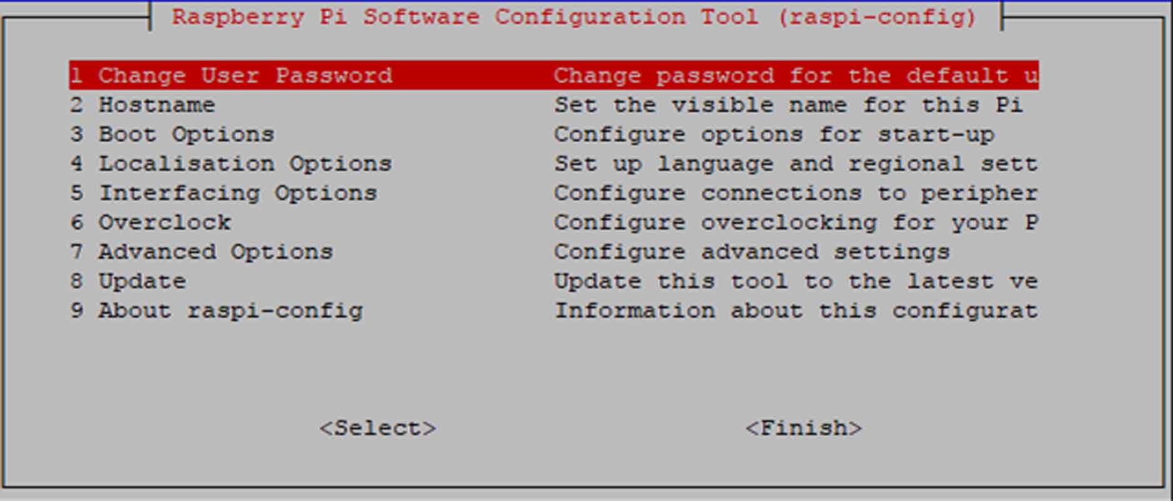Choose the Hostname menu option
This screenshot has width=1173, height=501.
tap(156, 105)
